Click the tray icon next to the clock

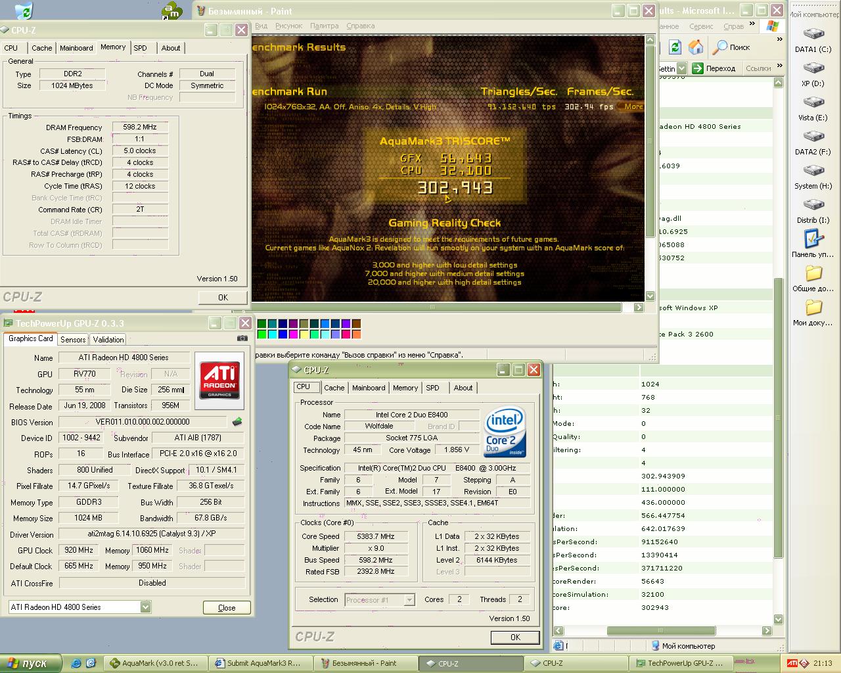coord(805,663)
